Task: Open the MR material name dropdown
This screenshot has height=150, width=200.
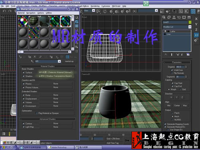Action: point(59,61)
